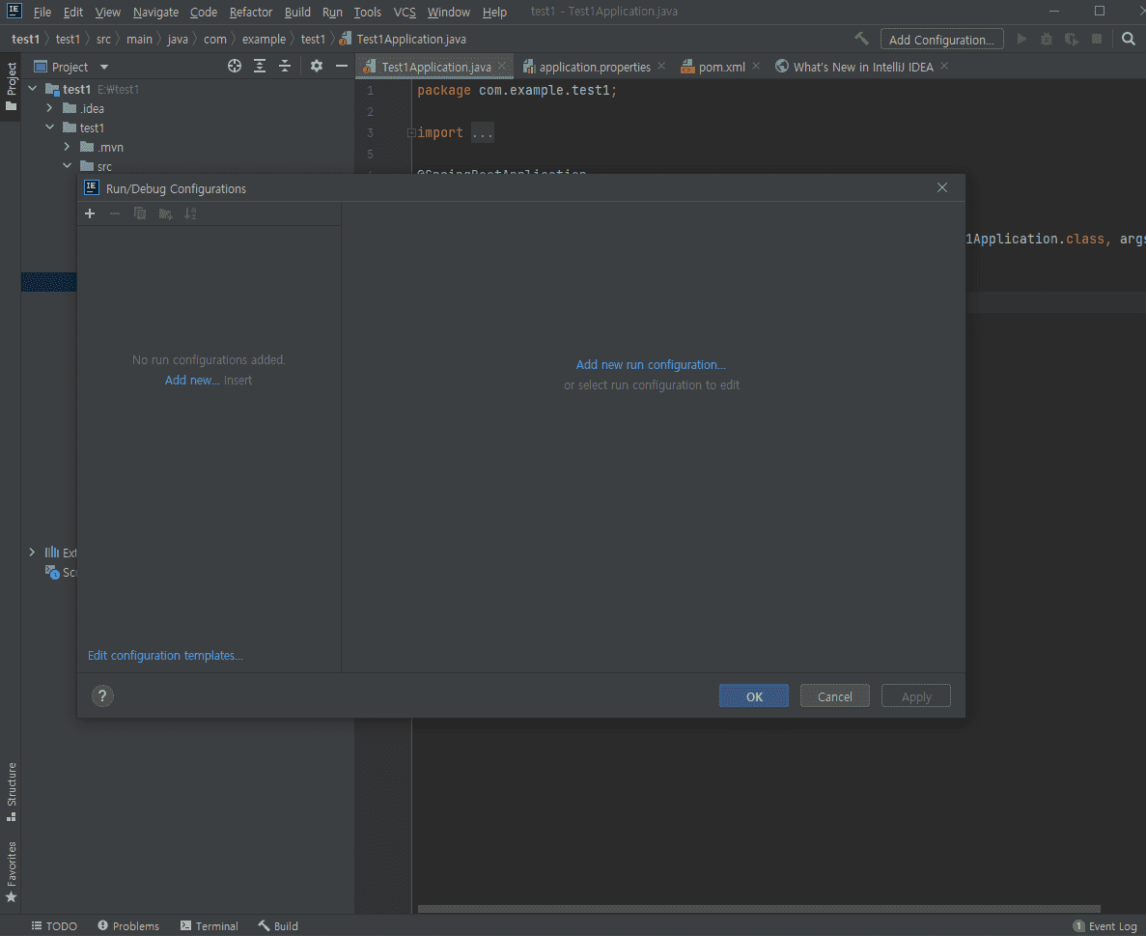Click the Search Everywhere magnifier icon

(x=1129, y=40)
